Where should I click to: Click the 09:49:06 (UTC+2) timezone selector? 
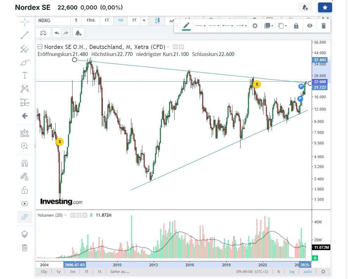(252, 272)
